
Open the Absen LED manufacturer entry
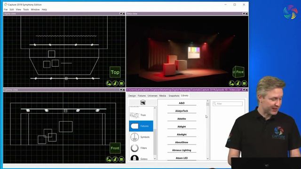[182, 158]
